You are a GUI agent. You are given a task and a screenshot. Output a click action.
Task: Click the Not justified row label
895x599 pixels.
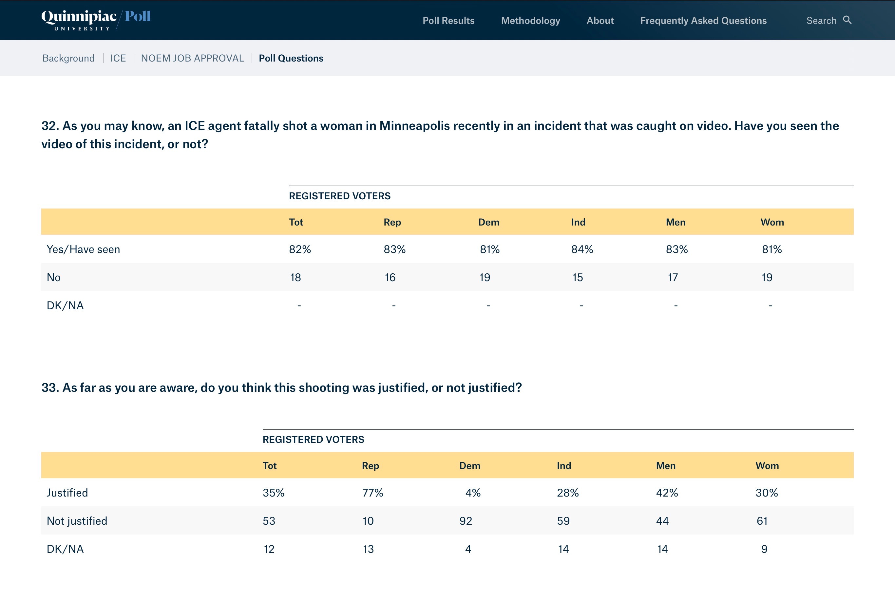[x=77, y=521]
